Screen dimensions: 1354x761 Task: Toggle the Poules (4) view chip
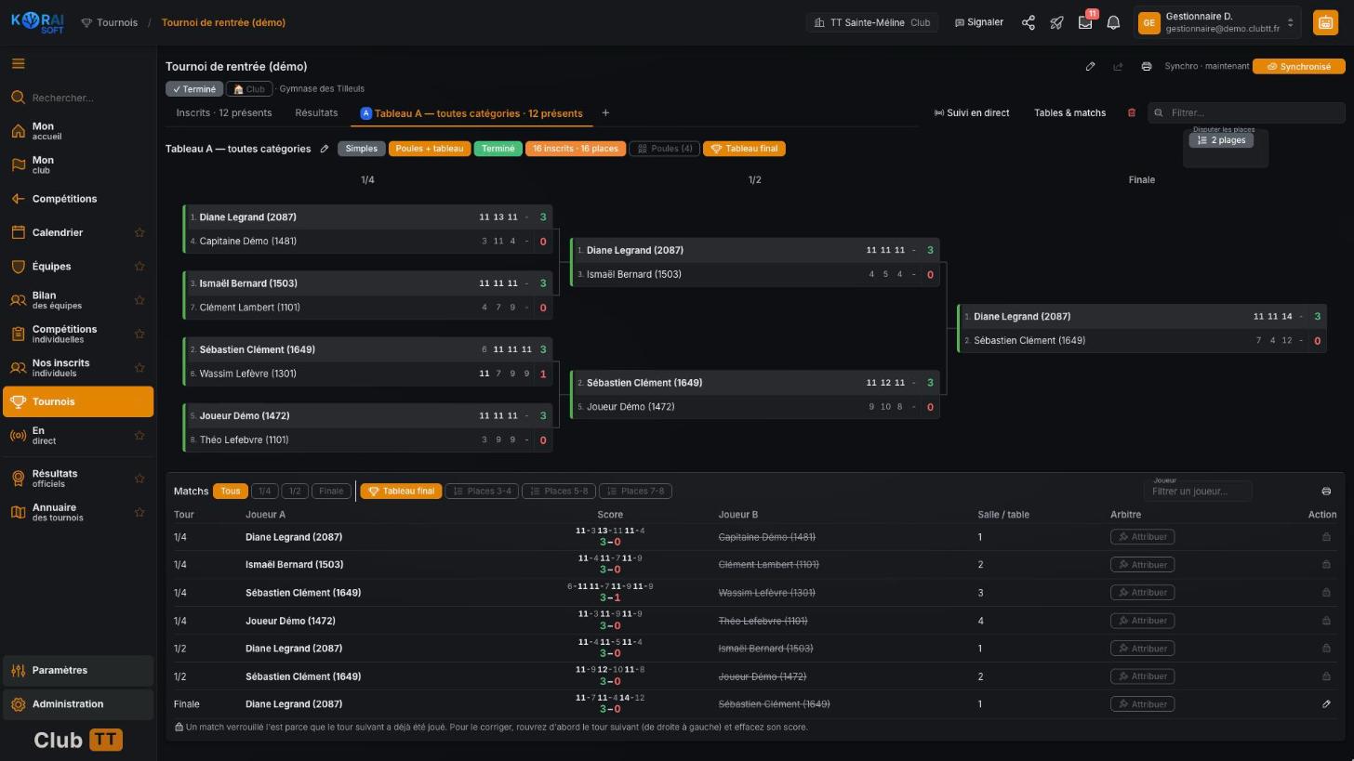664,149
